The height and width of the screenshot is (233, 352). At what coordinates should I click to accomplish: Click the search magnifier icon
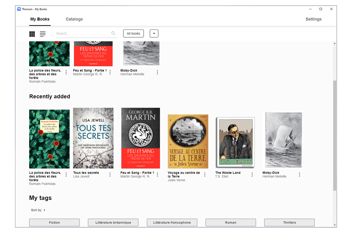pyautogui.click(x=113, y=33)
